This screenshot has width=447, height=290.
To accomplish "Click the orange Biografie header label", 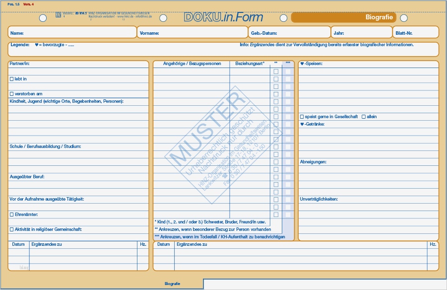I will click(x=344, y=17).
